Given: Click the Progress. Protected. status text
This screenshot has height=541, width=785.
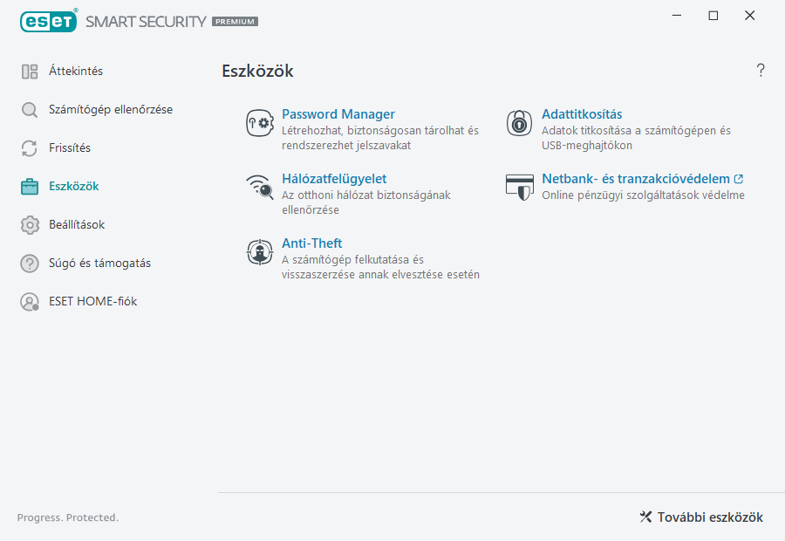Looking at the screenshot, I should 67,517.
